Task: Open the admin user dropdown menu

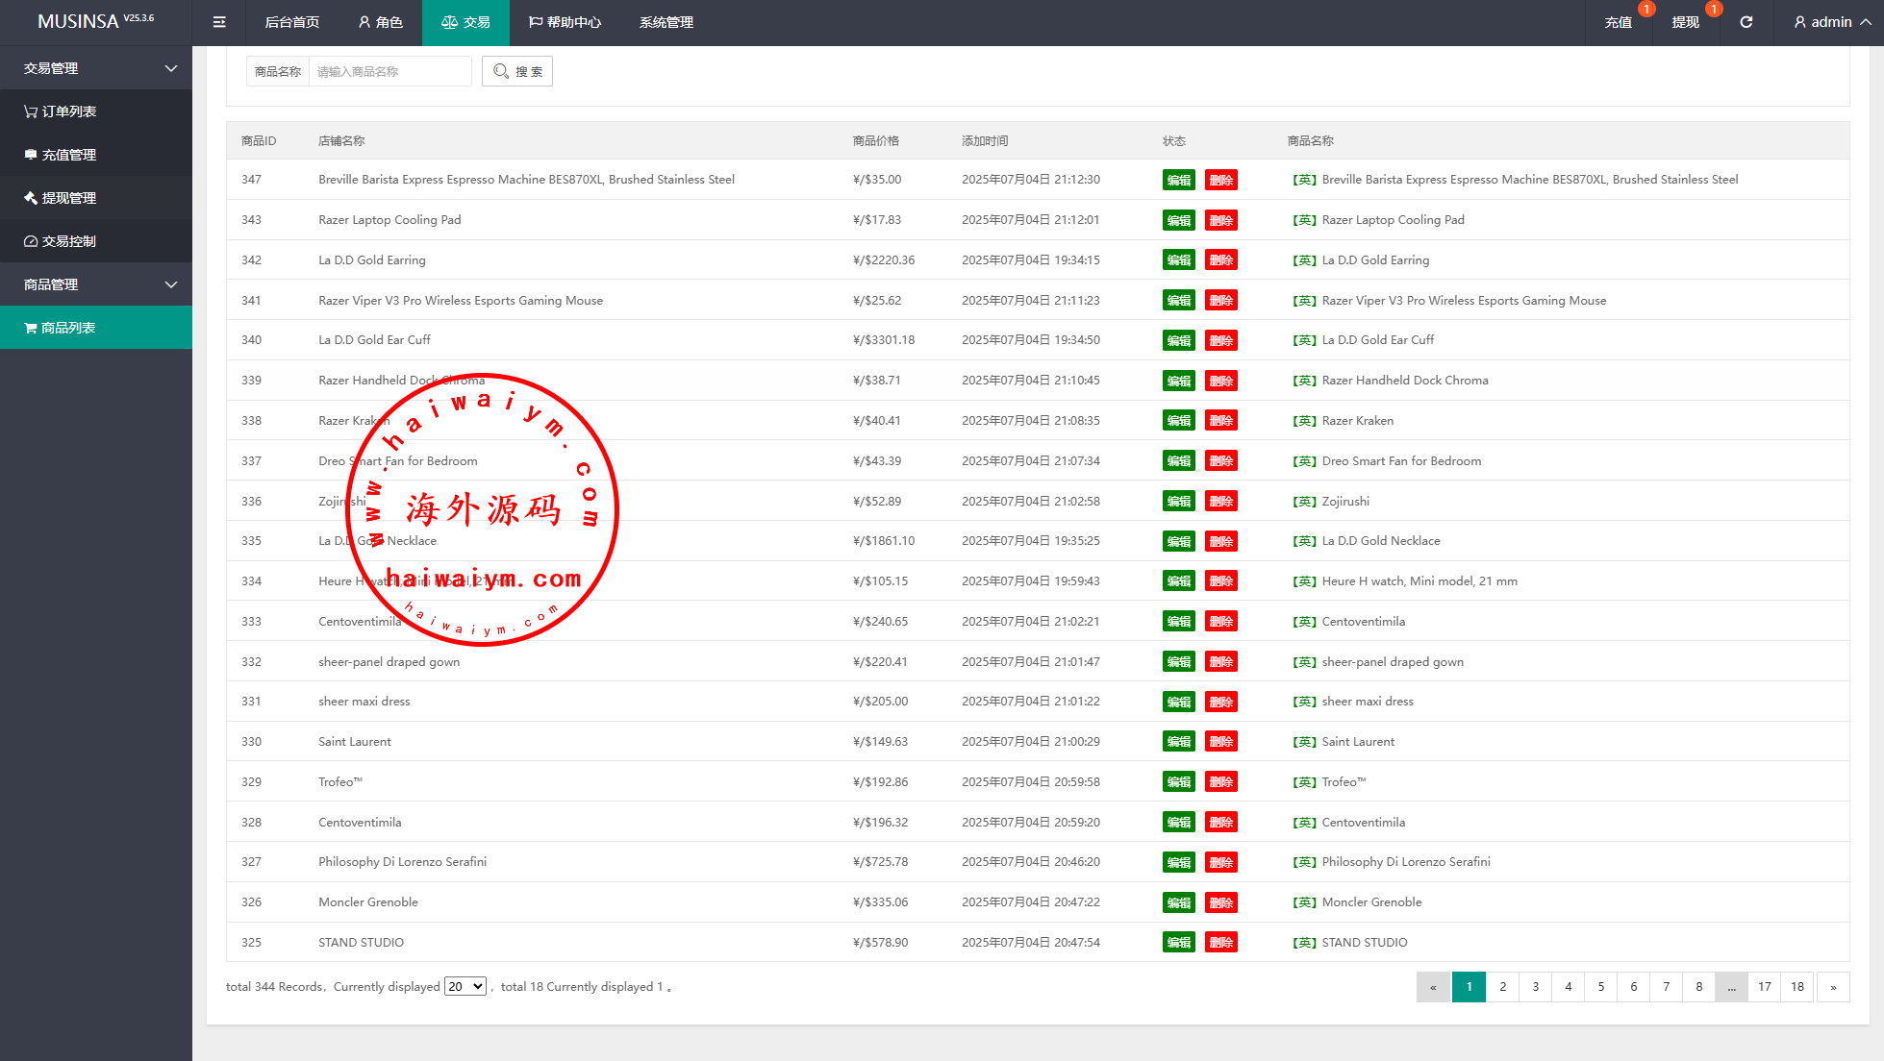Action: coord(1831,22)
